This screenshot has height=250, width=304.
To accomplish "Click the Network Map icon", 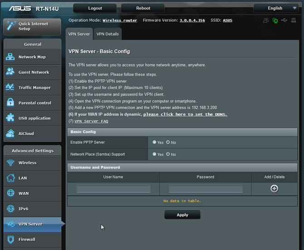I will pos(10,57).
